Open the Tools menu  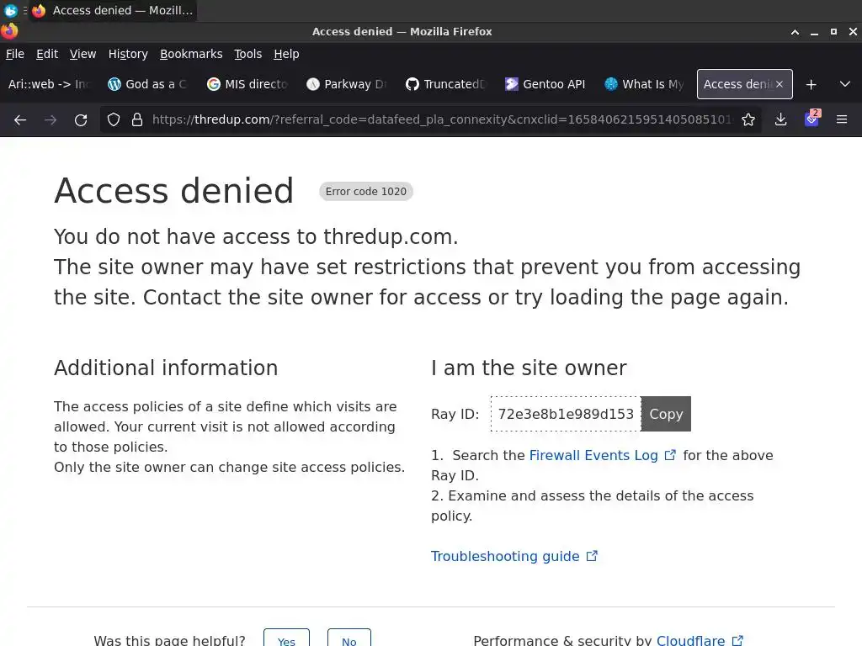pyautogui.click(x=248, y=54)
